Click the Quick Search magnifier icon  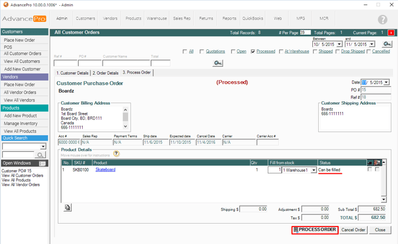tap(40, 155)
